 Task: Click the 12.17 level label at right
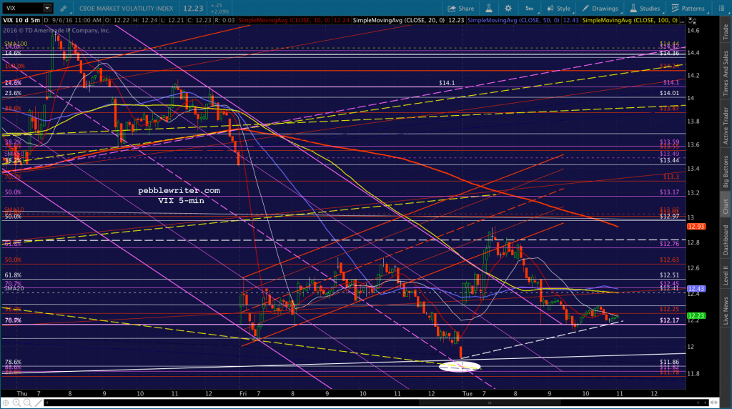[669, 320]
